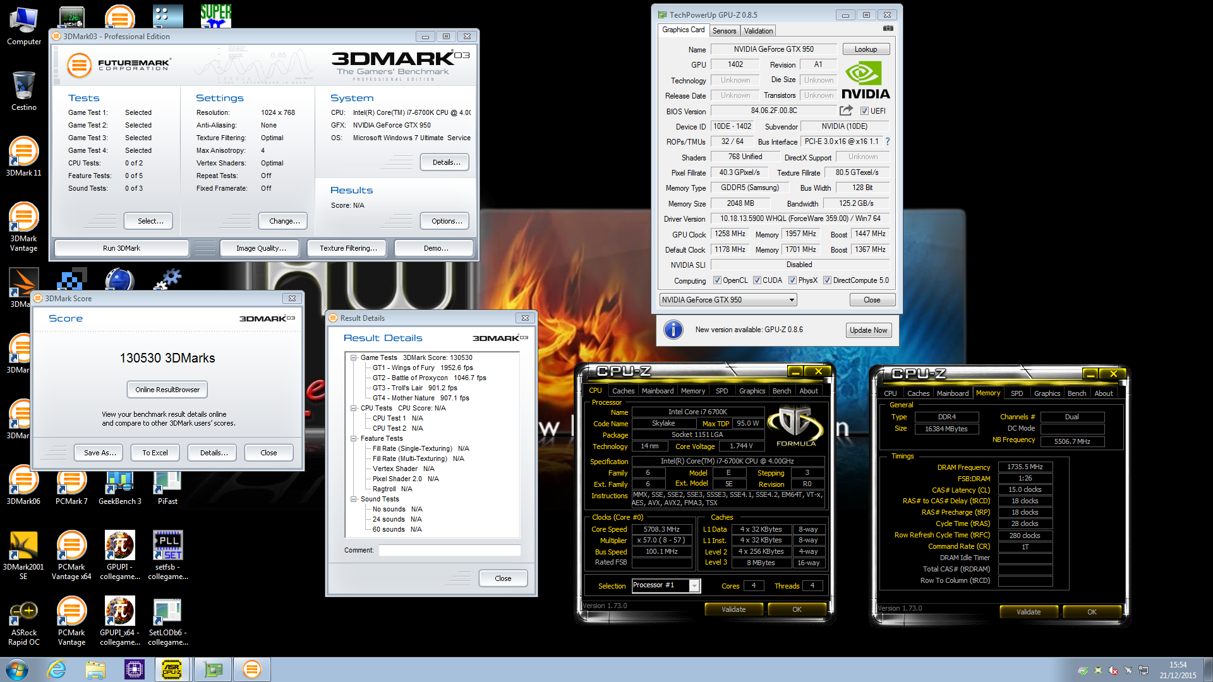Click the Comment input field
The image size is (1213, 682).
coord(449,550)
